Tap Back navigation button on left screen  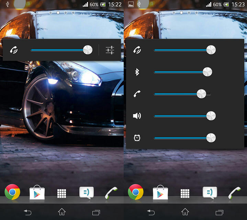27,212
